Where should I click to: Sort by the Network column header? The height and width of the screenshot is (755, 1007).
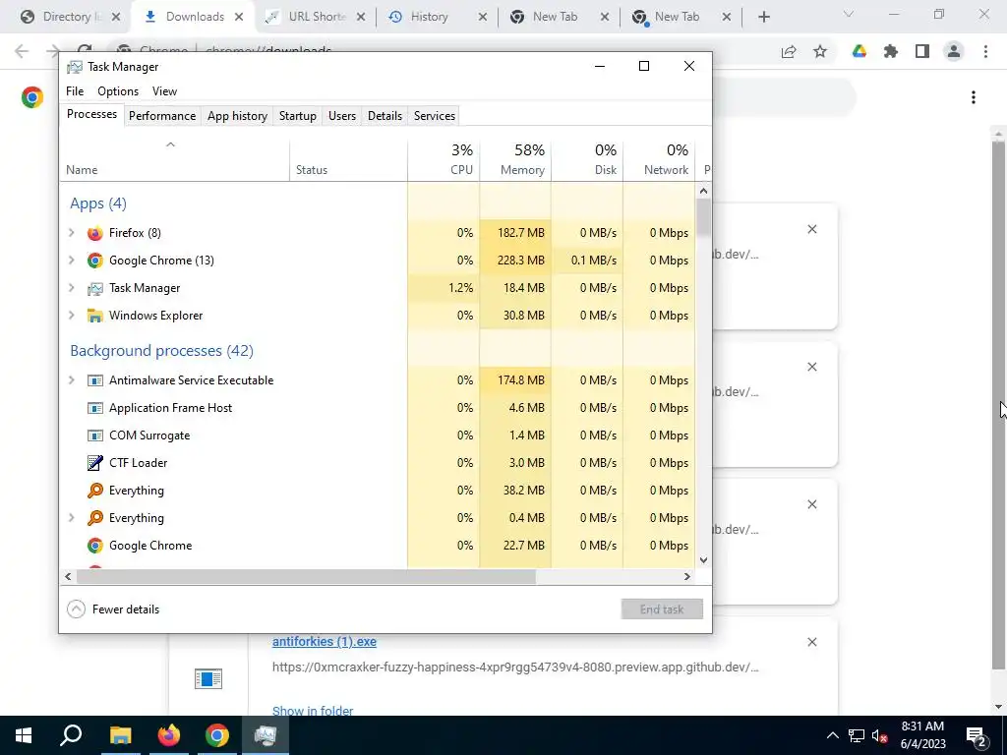coord(659,159)
